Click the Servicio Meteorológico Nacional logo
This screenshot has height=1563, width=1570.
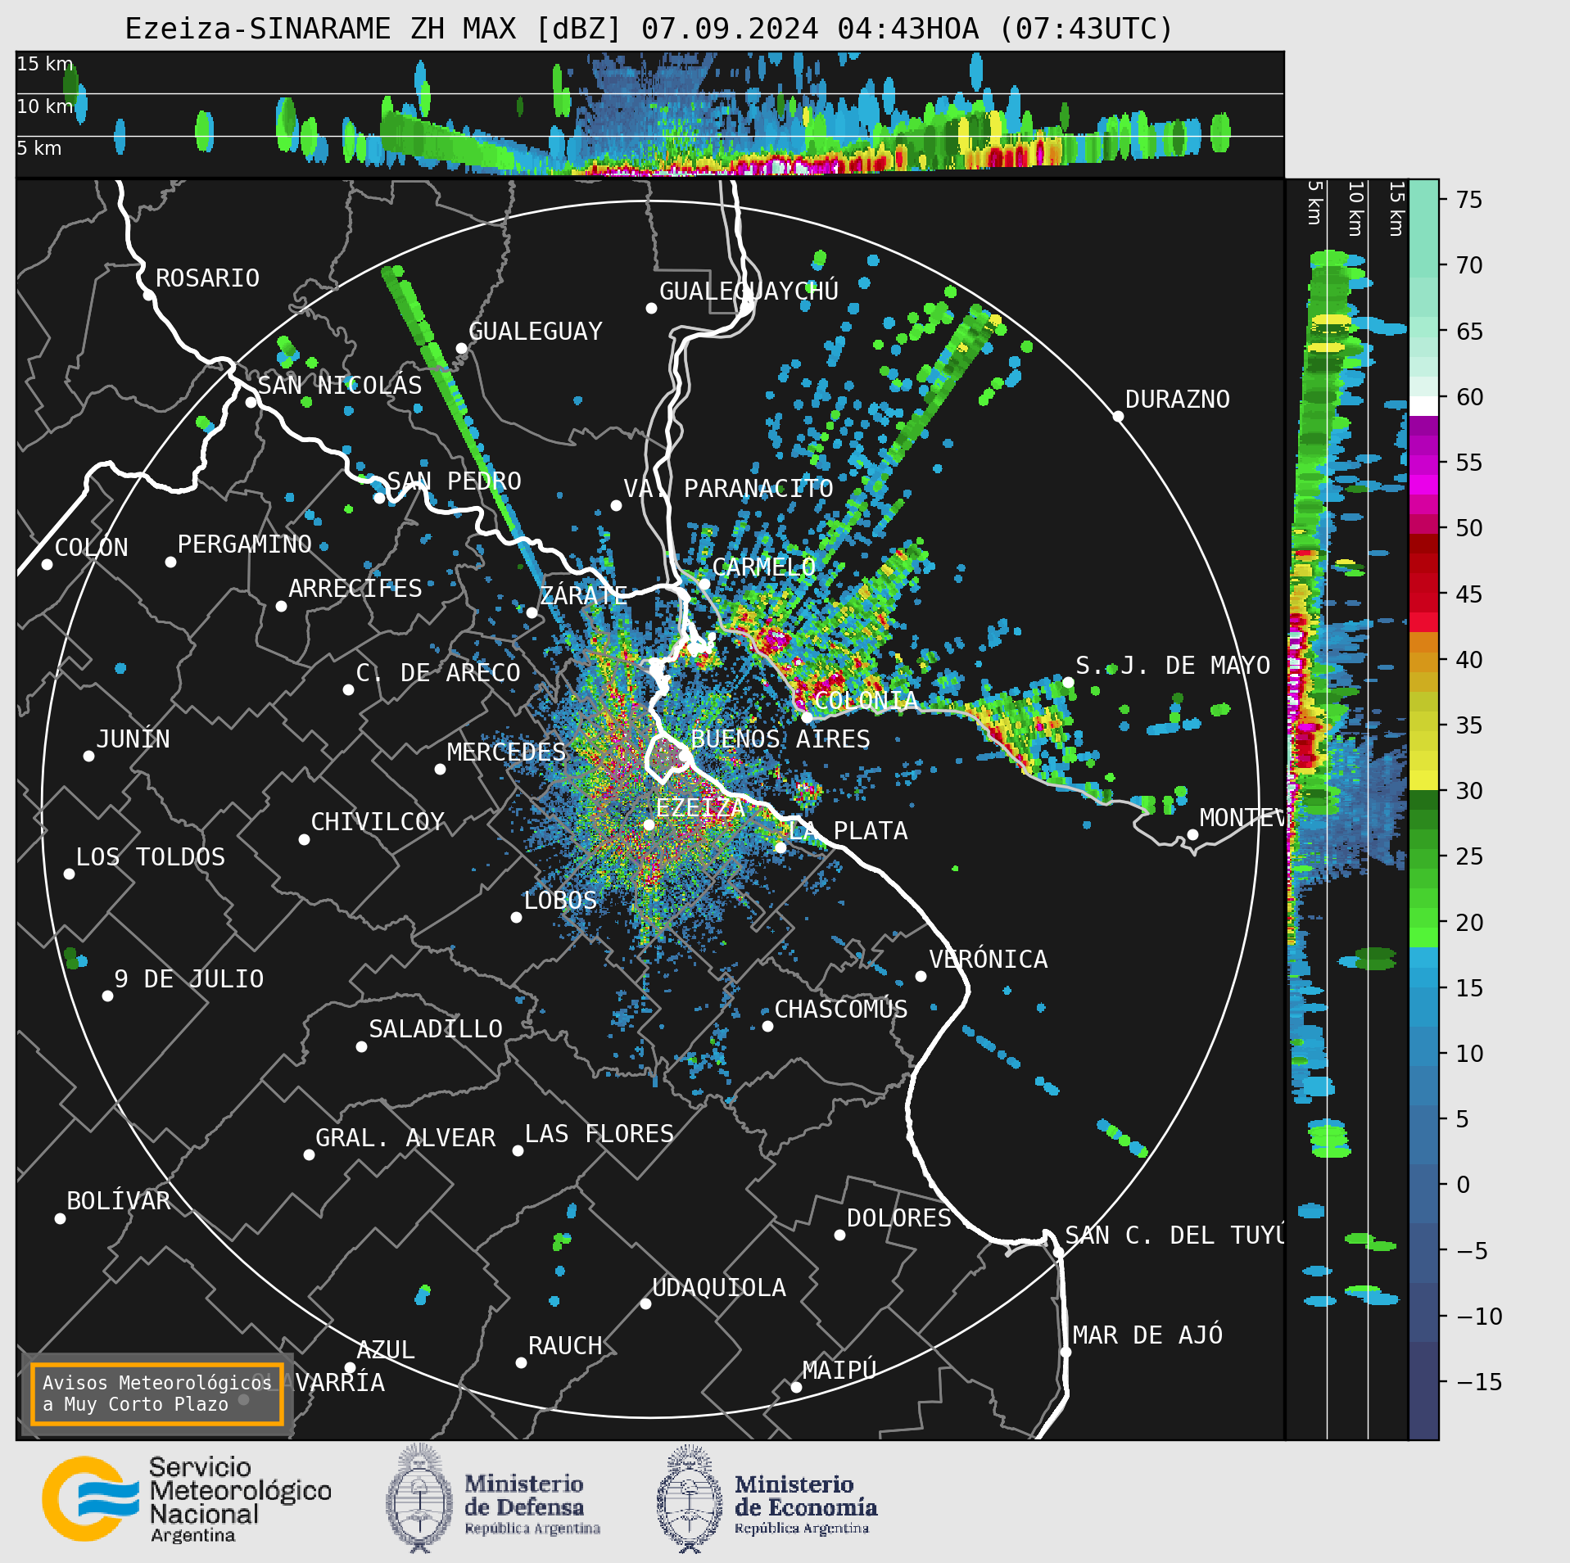pyautogui.click(x=187, y=1500)
